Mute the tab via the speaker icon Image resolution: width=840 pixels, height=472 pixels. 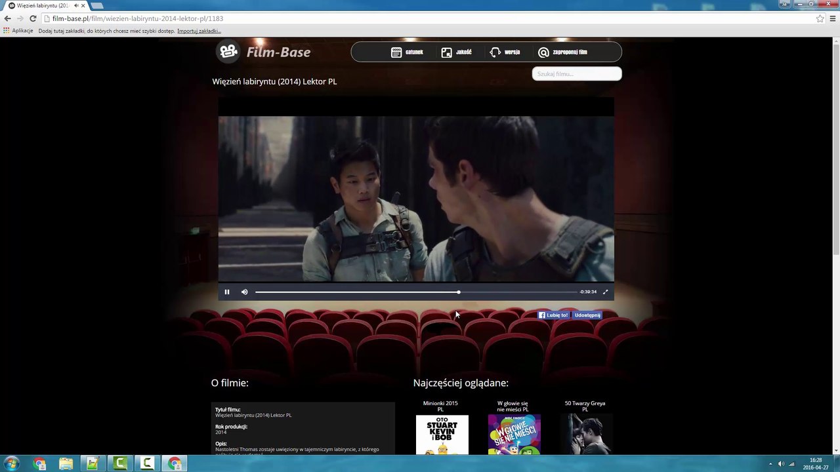coord(76,5)
